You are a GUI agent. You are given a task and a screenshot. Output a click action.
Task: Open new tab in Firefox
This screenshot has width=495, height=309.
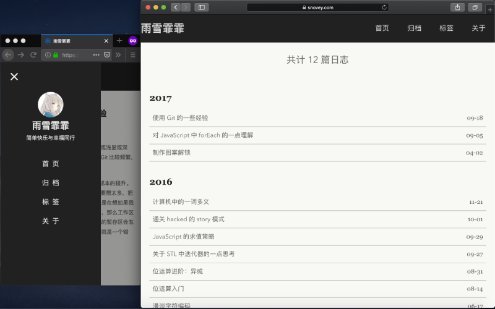pyautogui.click(x=119, y=41)
